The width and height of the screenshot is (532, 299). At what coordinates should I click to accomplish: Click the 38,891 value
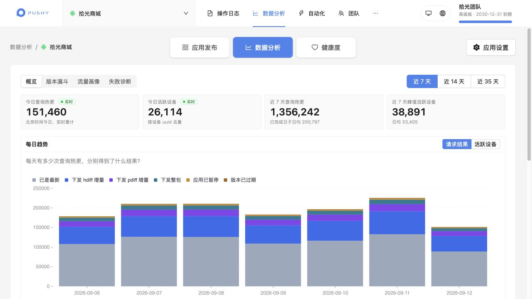coord(409,112)
